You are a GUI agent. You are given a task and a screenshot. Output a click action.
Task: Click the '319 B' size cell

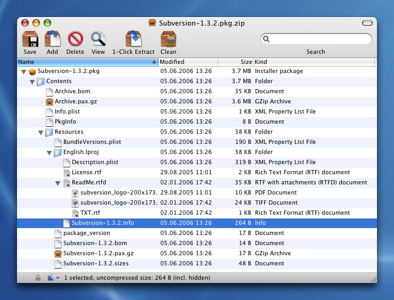[243, 162]
